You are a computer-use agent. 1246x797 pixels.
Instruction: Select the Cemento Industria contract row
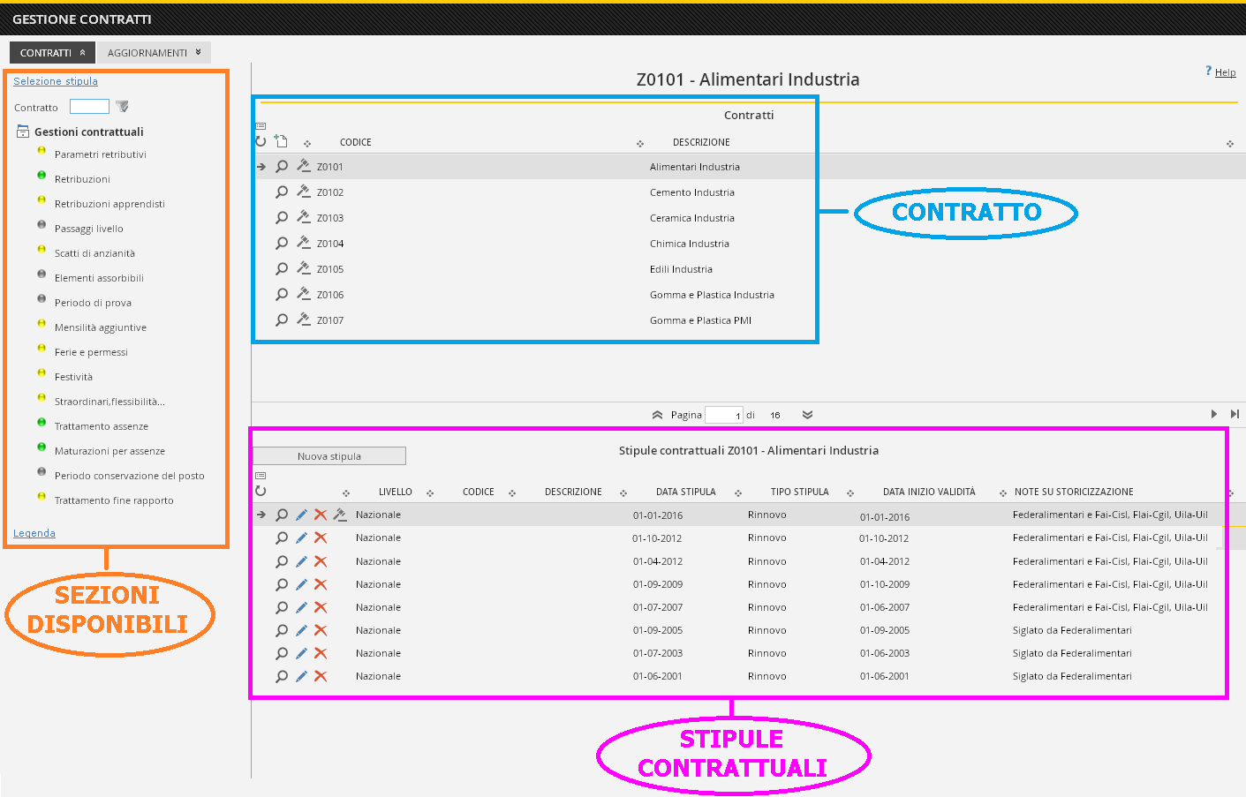tap(749, 192)
